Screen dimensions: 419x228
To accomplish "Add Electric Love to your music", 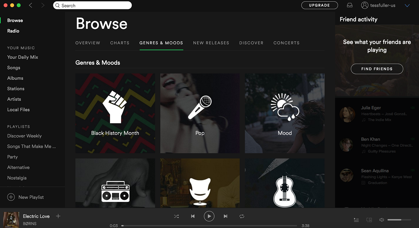I will coord(58,216).
